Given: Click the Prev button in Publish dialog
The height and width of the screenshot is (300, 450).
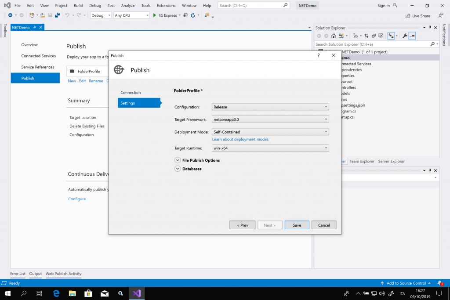Looking at the screenshot, I should pos(243,225).
